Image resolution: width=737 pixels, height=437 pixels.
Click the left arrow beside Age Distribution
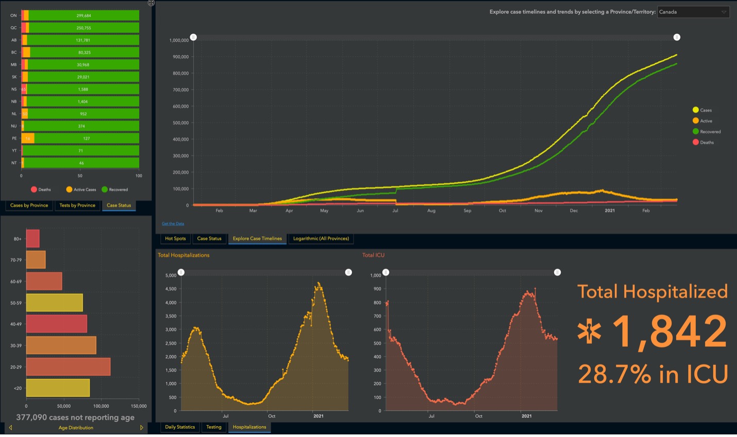tap(9, 427)
